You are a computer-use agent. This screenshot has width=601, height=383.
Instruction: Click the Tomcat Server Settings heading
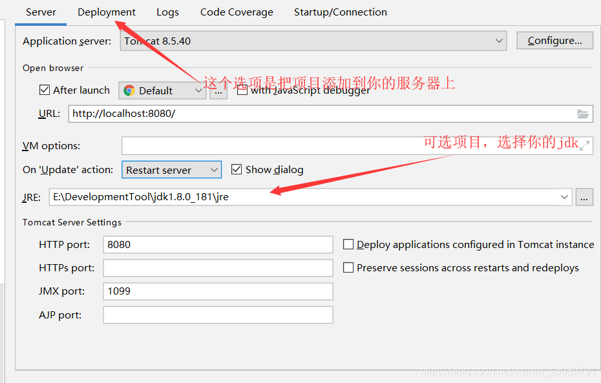pos(72,222)
